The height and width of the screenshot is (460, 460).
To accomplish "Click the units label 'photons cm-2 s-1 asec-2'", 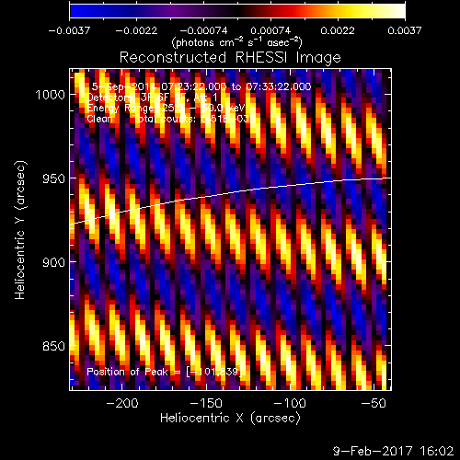I will click(236, 42).
